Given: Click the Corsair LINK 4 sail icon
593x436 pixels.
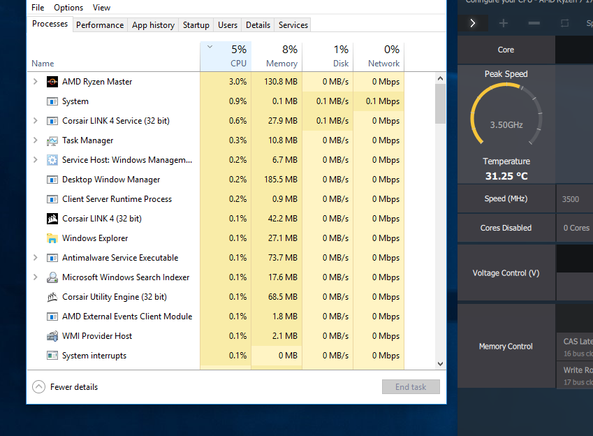Looking at the screenshot, I should pos(52,219).
